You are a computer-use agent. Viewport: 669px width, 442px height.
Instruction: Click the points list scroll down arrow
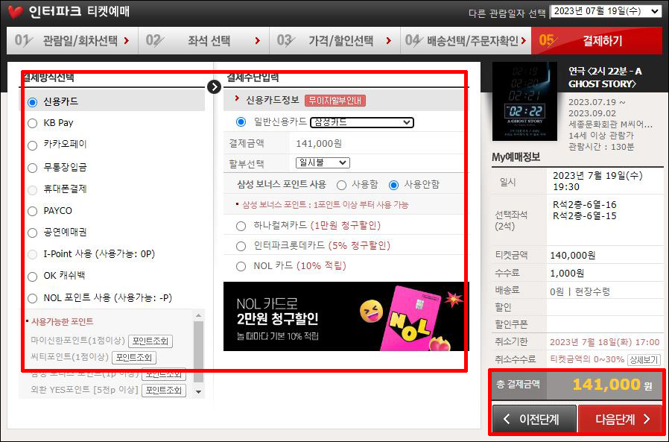point(198,391)
